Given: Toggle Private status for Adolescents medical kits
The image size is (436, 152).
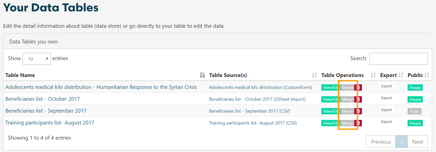Looking at the screenshot, I should pos(415,88).
